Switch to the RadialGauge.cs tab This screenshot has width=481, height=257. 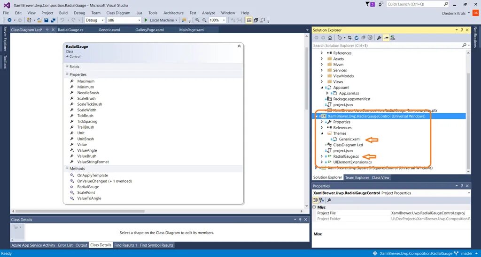[70, 30]
